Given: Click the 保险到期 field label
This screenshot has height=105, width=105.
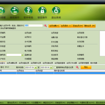Looking at the screenshot, I should click(x=55, y=59).
